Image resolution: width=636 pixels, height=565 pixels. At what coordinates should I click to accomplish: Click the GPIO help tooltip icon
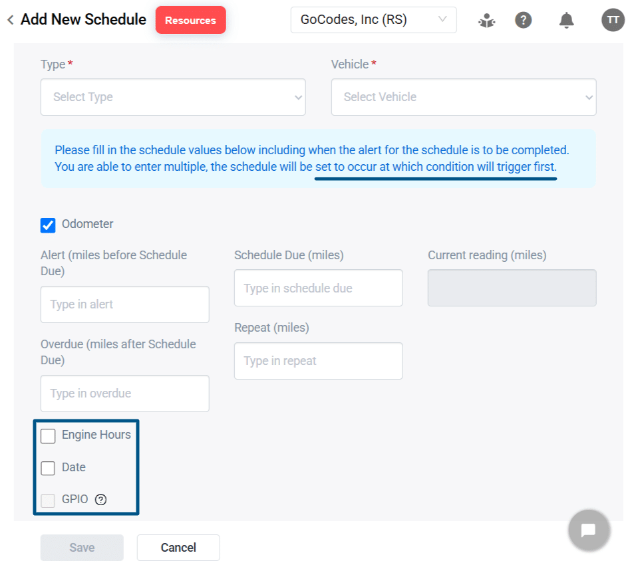point(100,499)
